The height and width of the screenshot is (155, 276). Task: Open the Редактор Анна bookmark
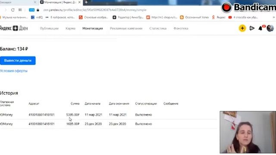click(128, 17)
